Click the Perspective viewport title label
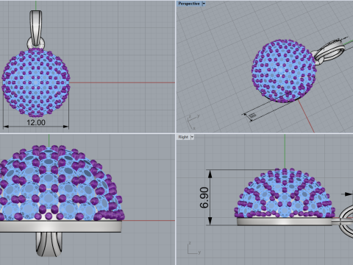This screenshot has height=265, width=353. click(189, 4)
